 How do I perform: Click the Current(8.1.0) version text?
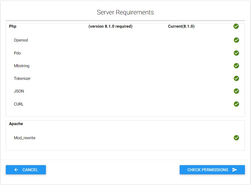click(x=181, y=27)
